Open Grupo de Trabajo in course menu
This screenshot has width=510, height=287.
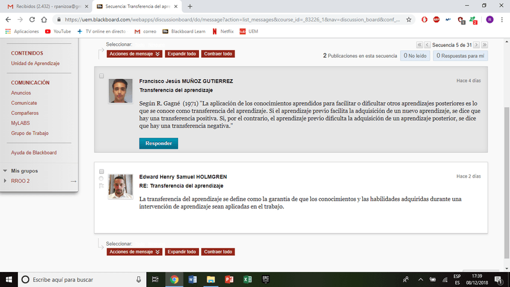click(x=29, y=133)
